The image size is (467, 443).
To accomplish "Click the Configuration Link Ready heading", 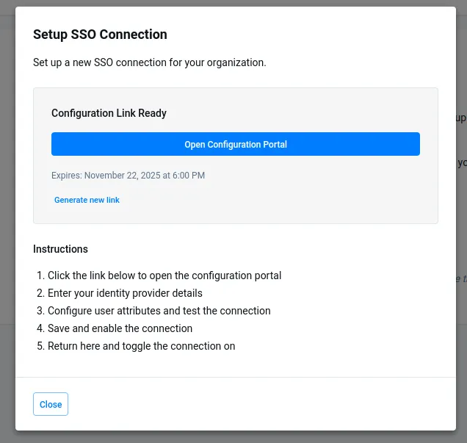I will coord(109,113).
